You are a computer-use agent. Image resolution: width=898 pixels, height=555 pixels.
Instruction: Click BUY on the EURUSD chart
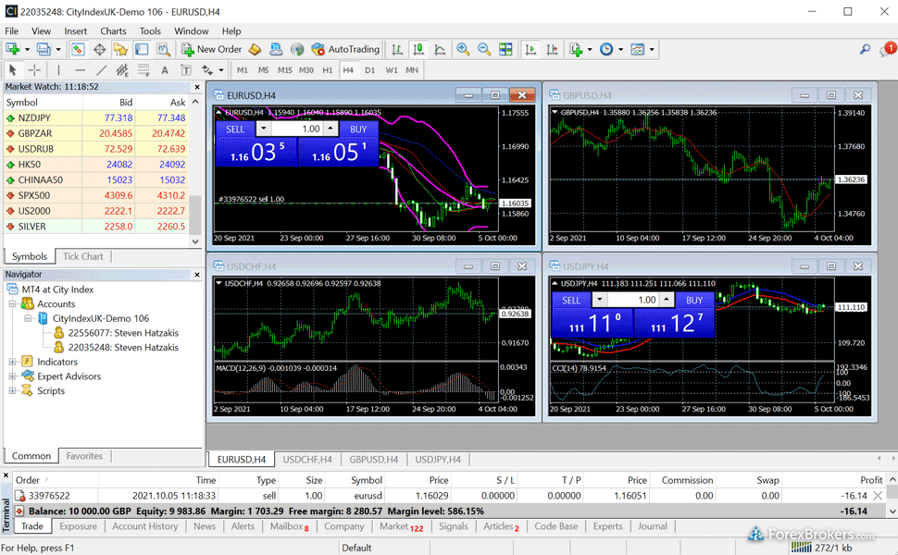point(358,129)
